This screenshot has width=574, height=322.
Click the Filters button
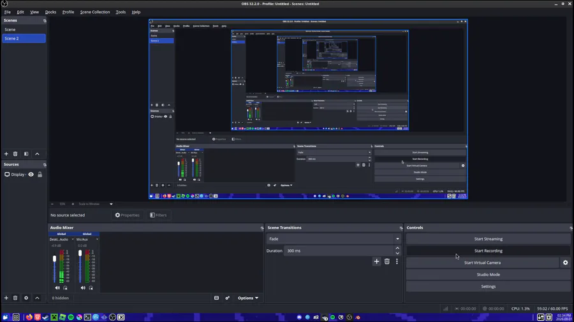point(158,215)
